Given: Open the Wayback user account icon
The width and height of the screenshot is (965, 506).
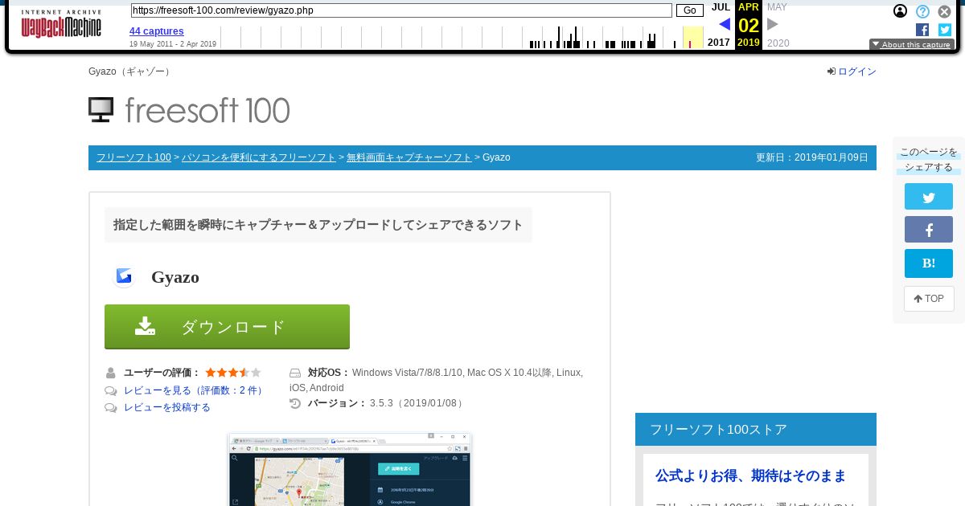Looking at the screenshot, I should [901, 11].
